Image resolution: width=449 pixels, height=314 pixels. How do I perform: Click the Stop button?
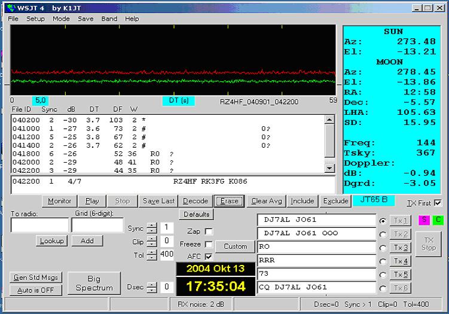click(123, 201)
